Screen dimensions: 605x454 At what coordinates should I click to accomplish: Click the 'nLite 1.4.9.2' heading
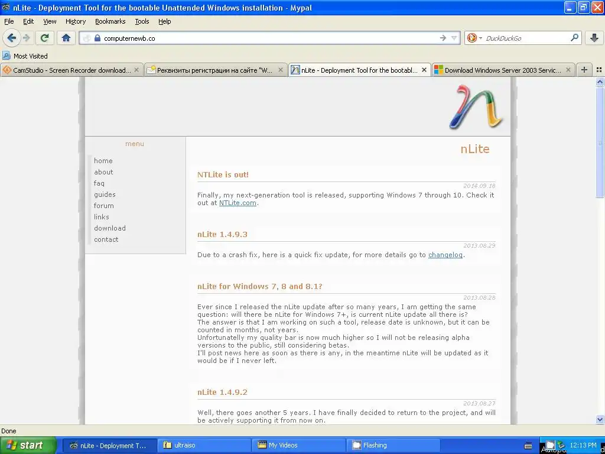222,393
